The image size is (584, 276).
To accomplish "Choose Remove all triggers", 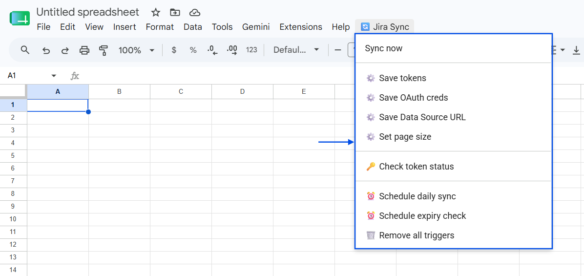I will coord(453,235).
